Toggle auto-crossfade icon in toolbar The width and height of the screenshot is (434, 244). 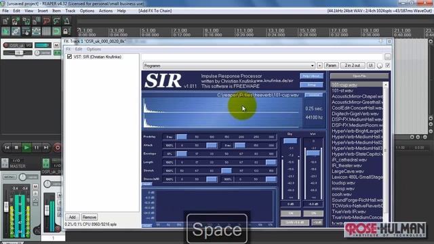[x=5, y=31]
